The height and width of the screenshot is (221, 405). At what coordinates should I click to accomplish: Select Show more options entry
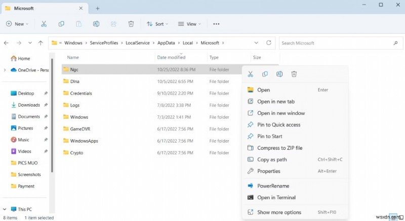279,212
